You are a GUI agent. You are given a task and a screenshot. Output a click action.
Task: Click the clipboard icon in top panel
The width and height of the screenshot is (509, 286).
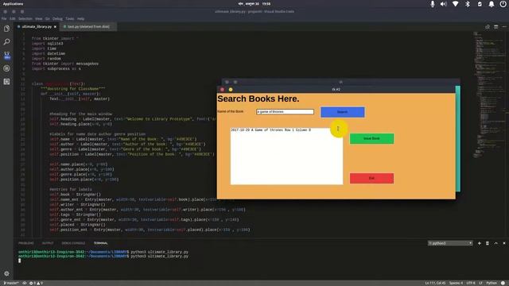coord(480,4)
